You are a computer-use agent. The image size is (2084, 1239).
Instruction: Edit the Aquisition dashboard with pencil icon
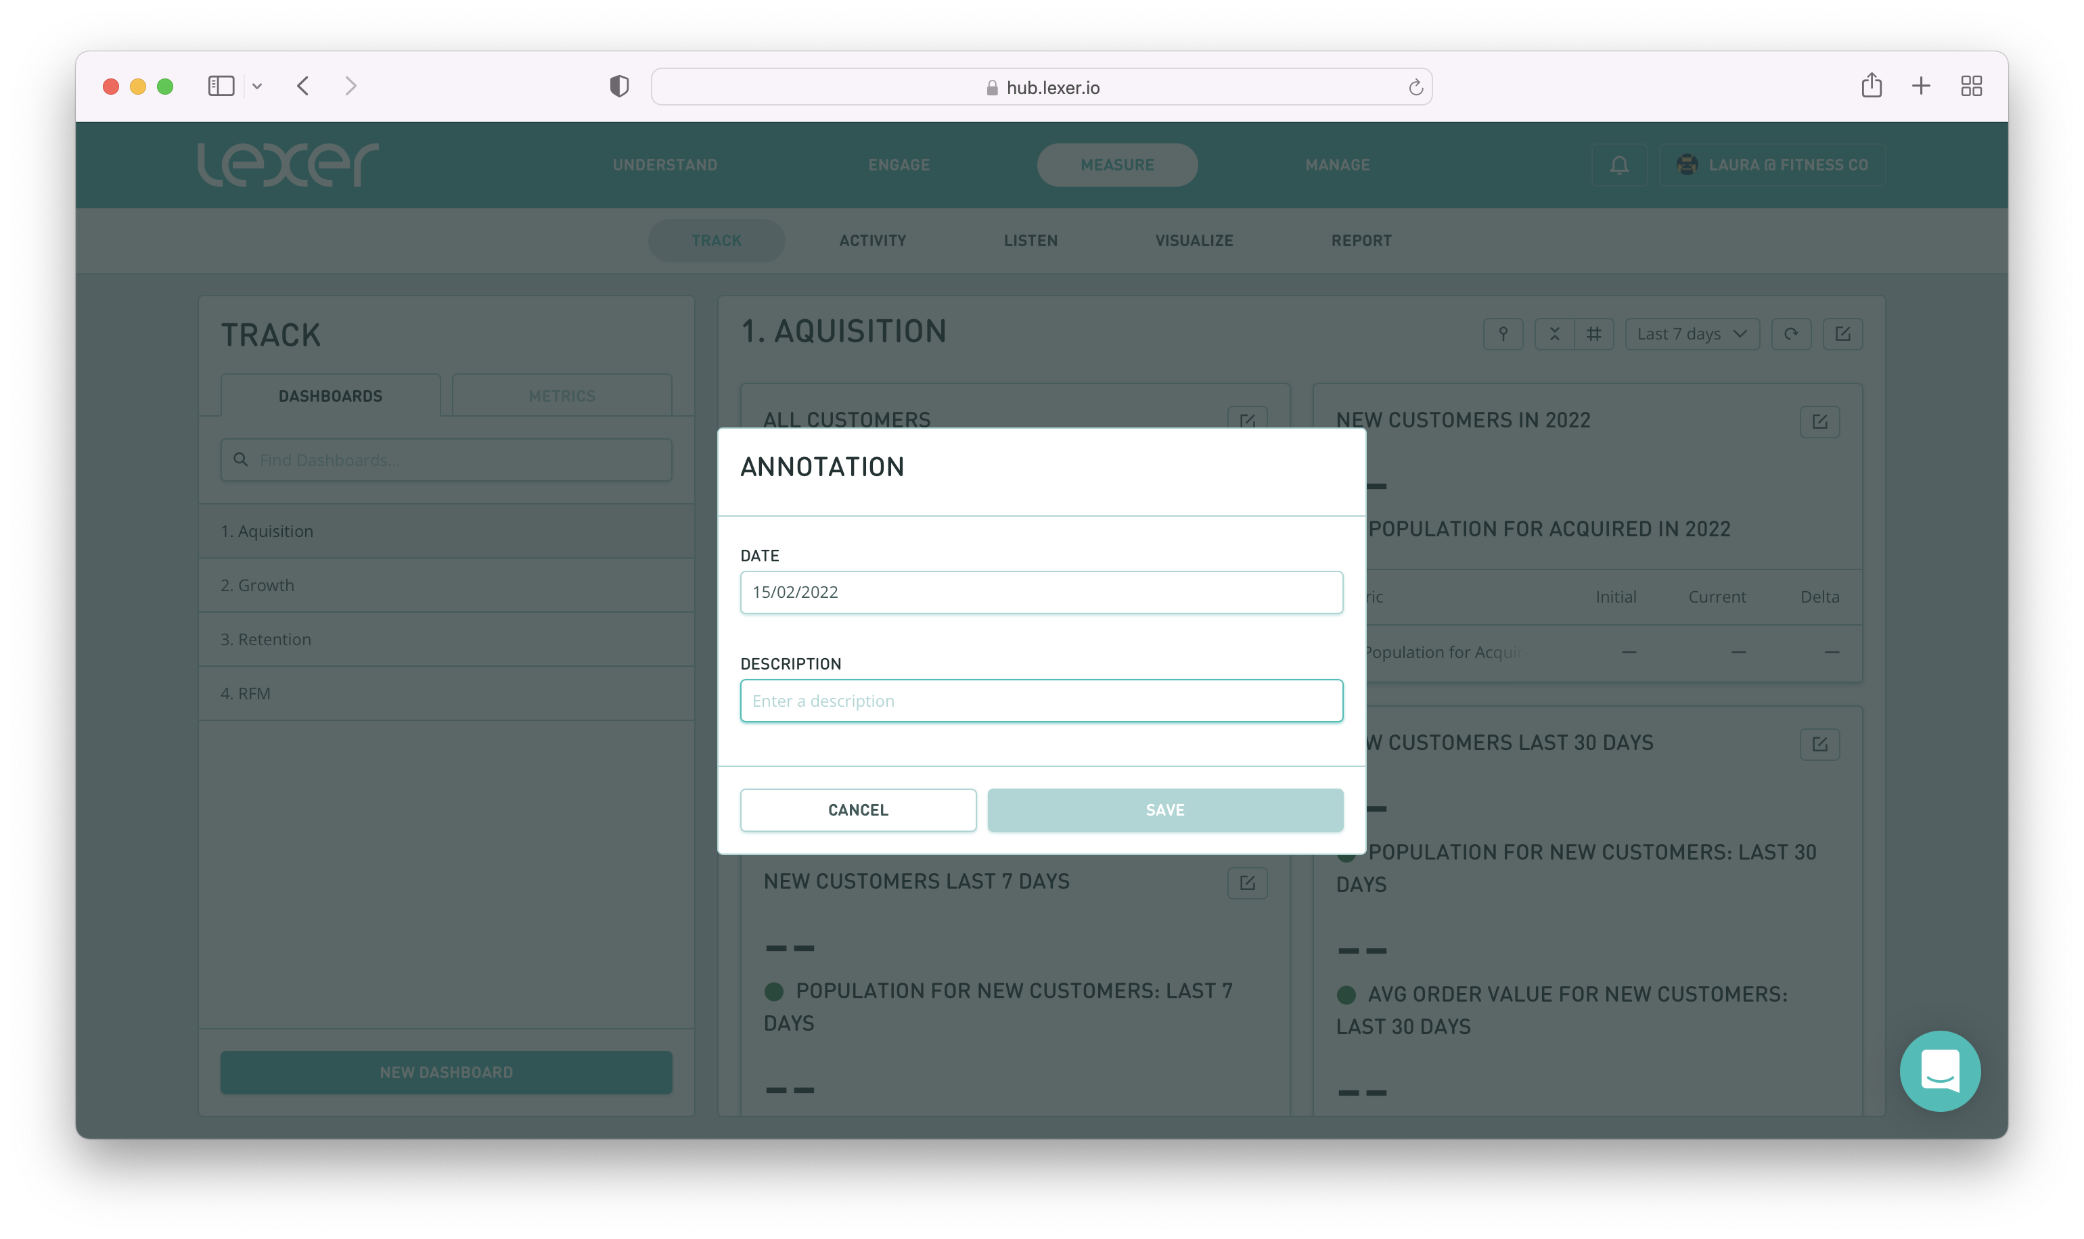point(1842,334)
